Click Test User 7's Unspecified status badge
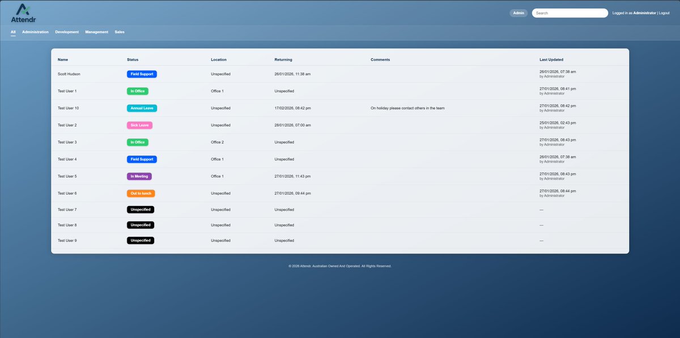The width and height of the screenshot is (680, 338). point(141,209)
